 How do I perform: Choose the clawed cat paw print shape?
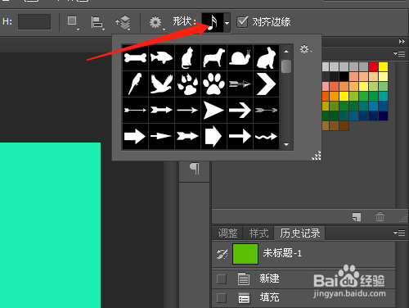point(187,84)
